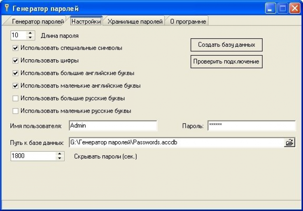303x211 pixels.
Task: Disable the special symbols checkbox
Action: point(16,48)
